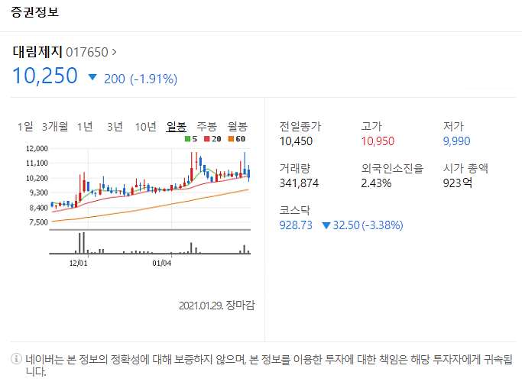Click the volume bar chart below the candles
Viewport: 522px width, 385px height.
click(150, 243)
